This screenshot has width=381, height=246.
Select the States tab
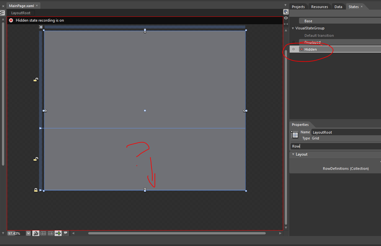pyautogui.click(x=353, y=7)
